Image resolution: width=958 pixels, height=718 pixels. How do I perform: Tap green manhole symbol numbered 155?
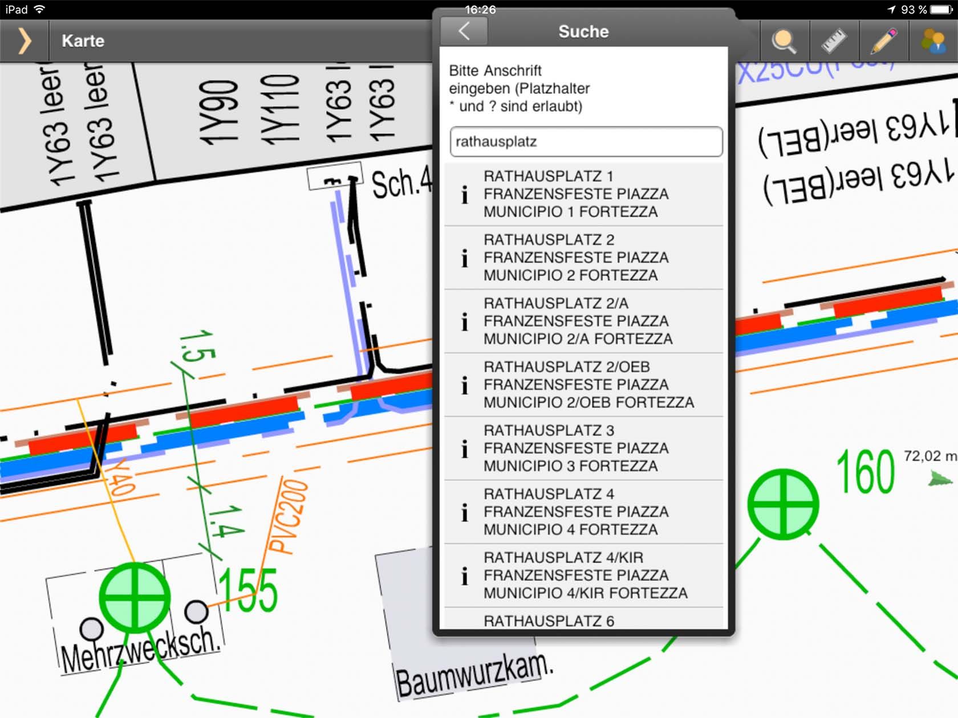click(135, 597)
